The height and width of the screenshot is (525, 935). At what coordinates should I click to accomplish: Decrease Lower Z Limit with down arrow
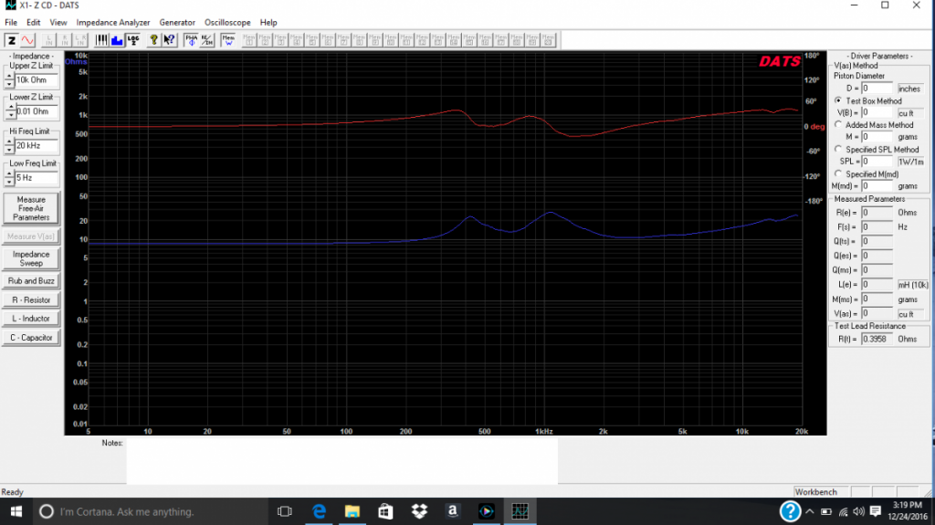[11, 114]
